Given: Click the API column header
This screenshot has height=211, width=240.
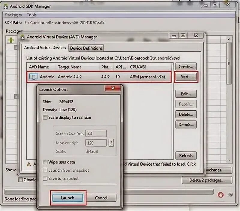Looking at the screenshot, I should [x=121, y=67].
